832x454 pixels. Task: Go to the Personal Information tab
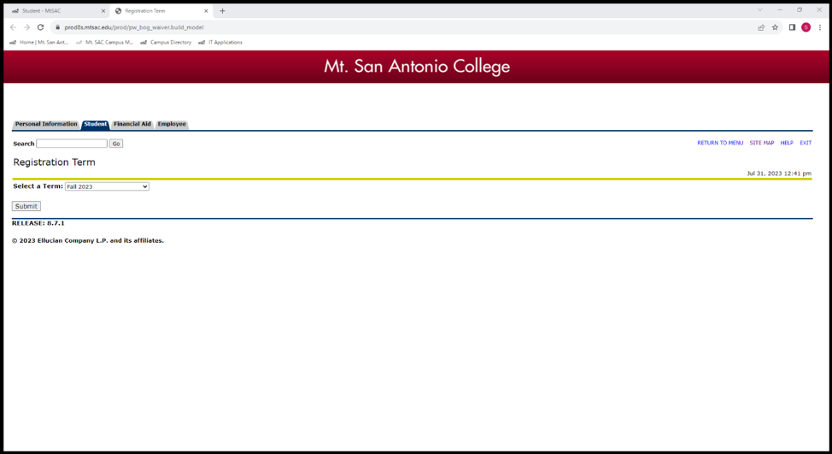(46, 124)
